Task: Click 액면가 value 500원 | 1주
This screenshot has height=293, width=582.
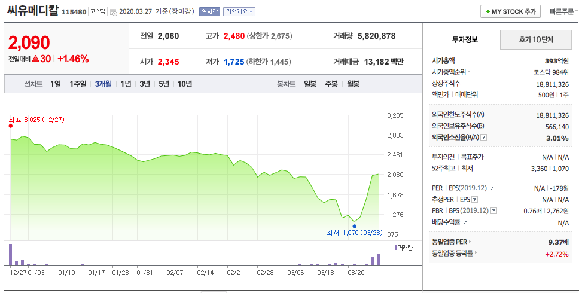Action: point(553,95)
